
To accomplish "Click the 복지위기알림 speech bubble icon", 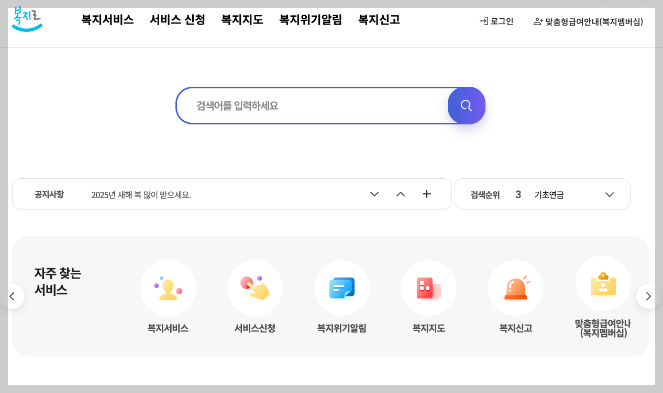I will (341, 288).
